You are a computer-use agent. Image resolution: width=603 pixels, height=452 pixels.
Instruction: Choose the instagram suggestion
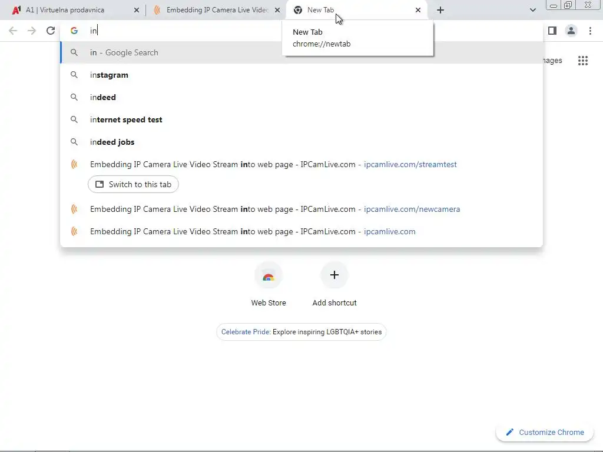tap(301, 75)
